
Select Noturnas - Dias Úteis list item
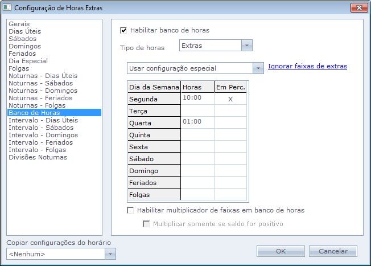[43, 76]
